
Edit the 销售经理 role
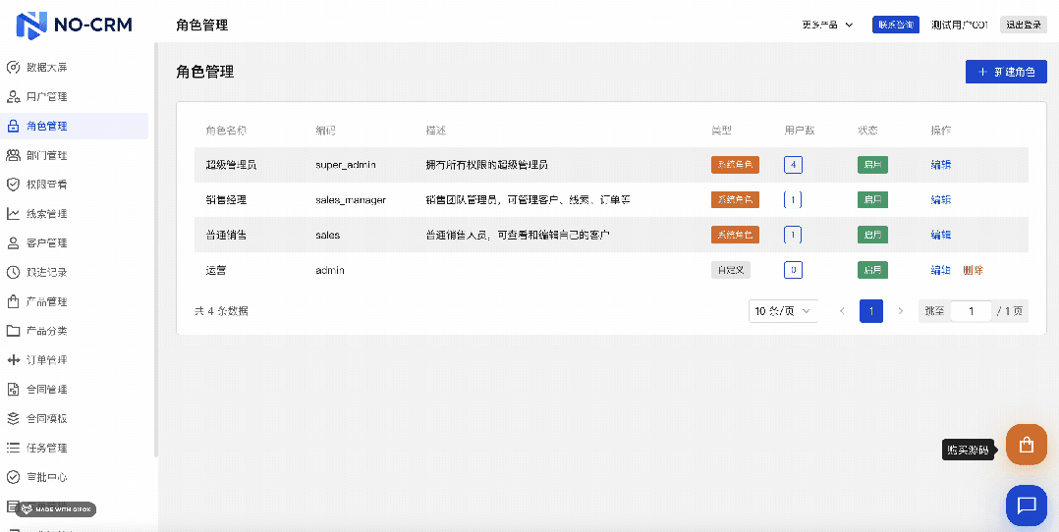click(x=941, y=200)
